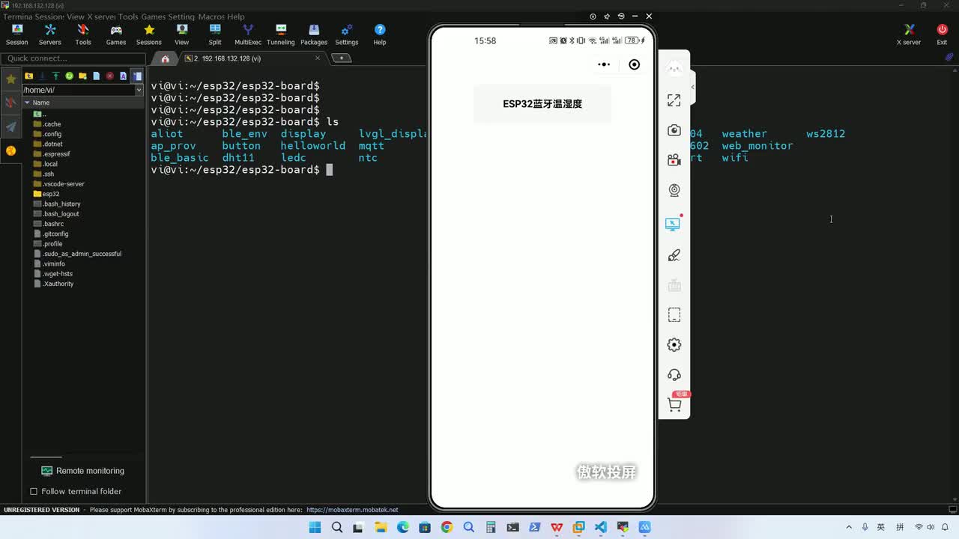Open the Macros paper-plane sidebar tab
This screenshot has height=539, width=959.
pos(10,127)
